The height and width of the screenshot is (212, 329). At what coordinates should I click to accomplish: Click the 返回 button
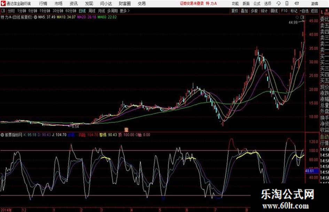click(x=314, y=11)
